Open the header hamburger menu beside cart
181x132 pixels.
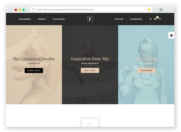[x=160, y=19]
